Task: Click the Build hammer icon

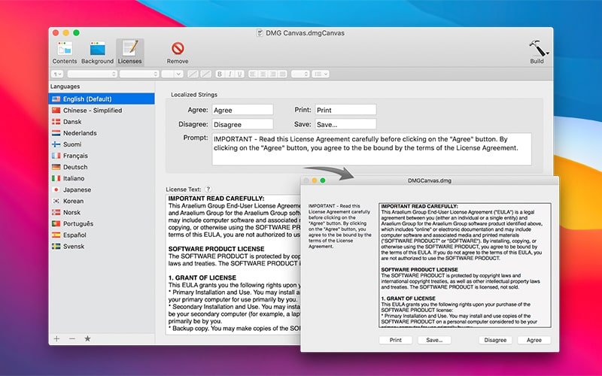Action: pyautogui.click(x=537, y=51)
